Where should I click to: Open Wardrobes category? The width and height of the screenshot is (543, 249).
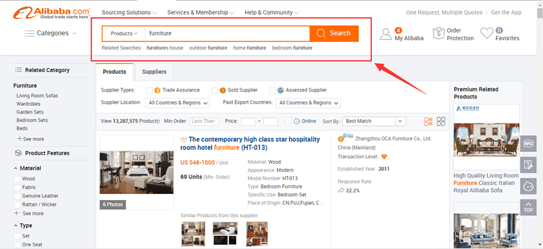coord(29,104)
